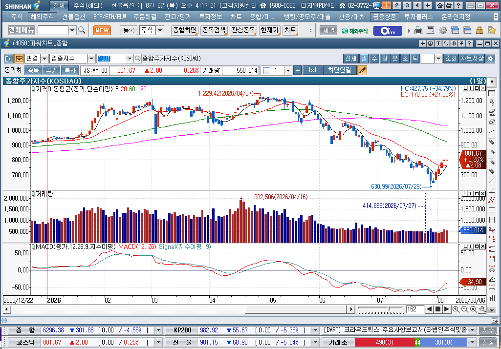
Task: Click the question mark help icon in the chart title bar
Action: coord(469,43)
